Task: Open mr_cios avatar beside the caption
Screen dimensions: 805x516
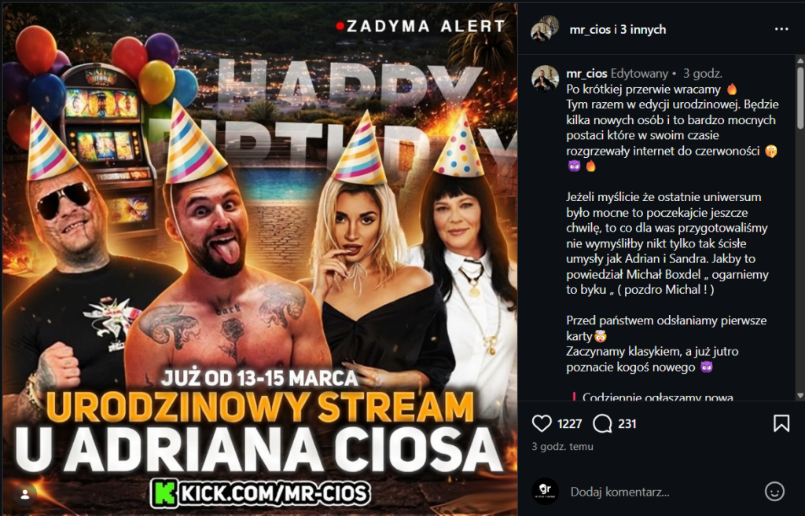Action: coord(545,79)
